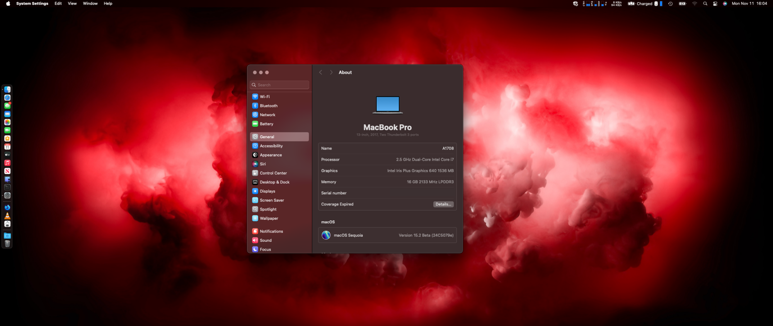This screenshot has height=326, width=773.
Task: Open Focus settings pane
Action: [x=279, y=250]
